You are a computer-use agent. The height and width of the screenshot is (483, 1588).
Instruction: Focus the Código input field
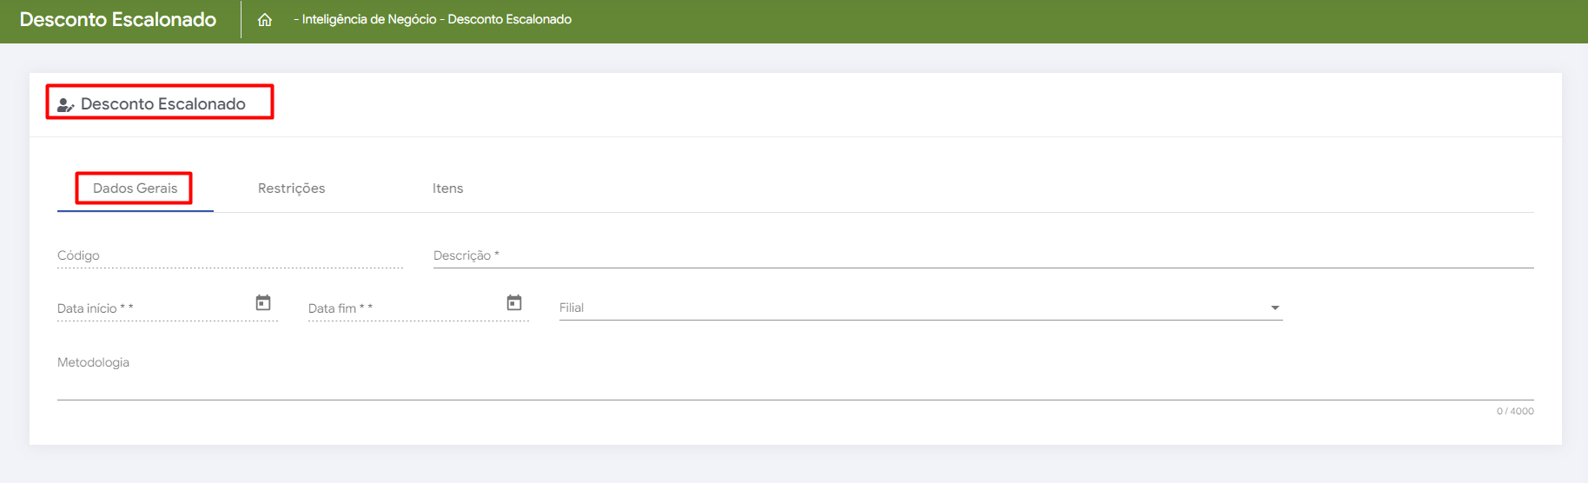[229, 256]
